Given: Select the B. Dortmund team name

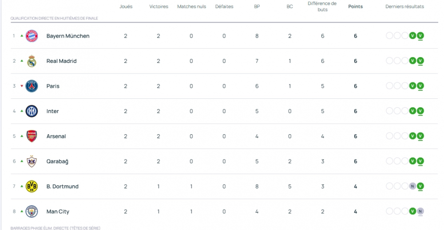Looking at the screenshot, I should 62,187.
